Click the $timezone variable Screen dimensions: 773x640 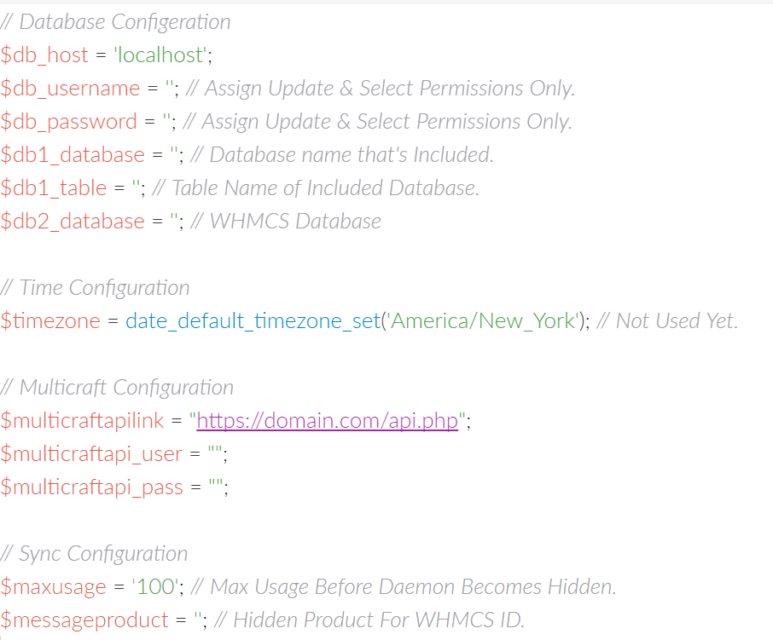pos(50,321)
